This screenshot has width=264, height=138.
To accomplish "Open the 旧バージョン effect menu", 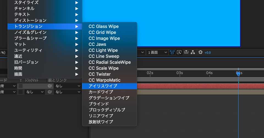I will (x=45, y=62).
